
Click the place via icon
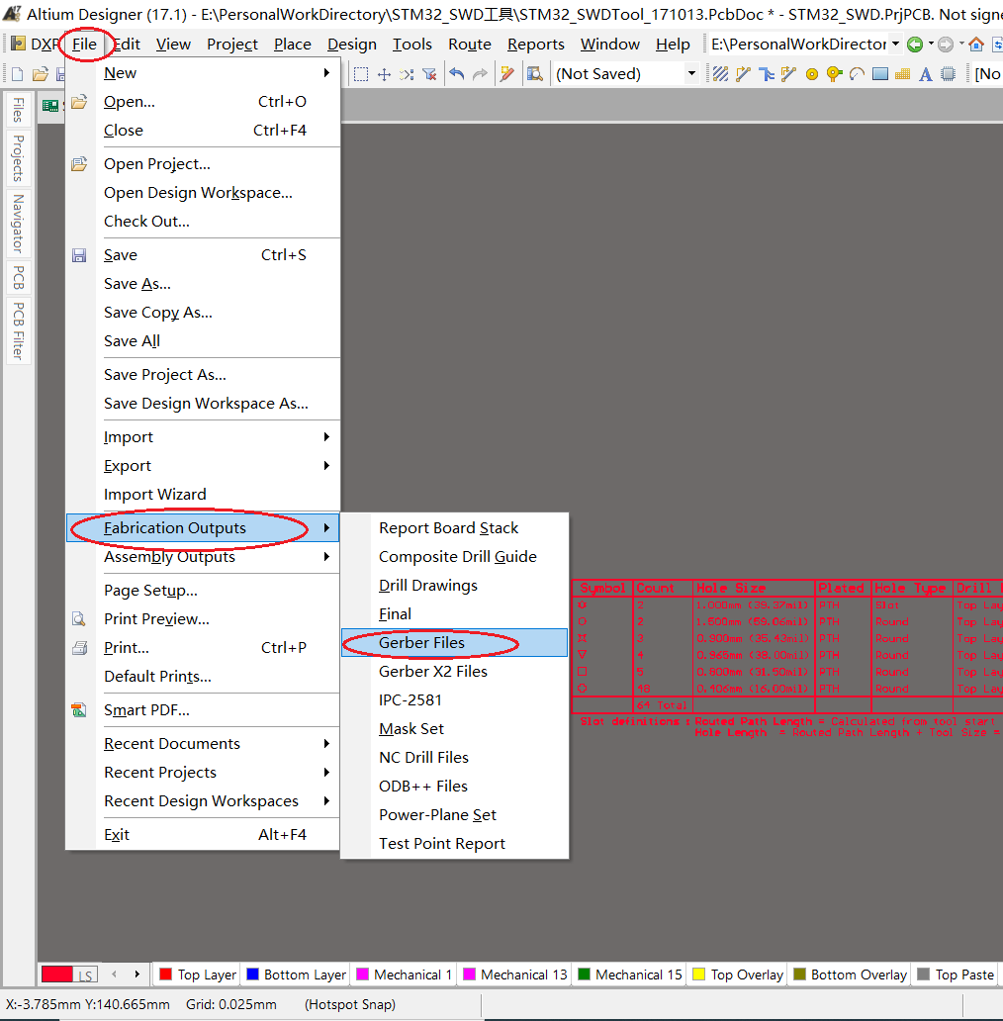[x=835, y=74]
